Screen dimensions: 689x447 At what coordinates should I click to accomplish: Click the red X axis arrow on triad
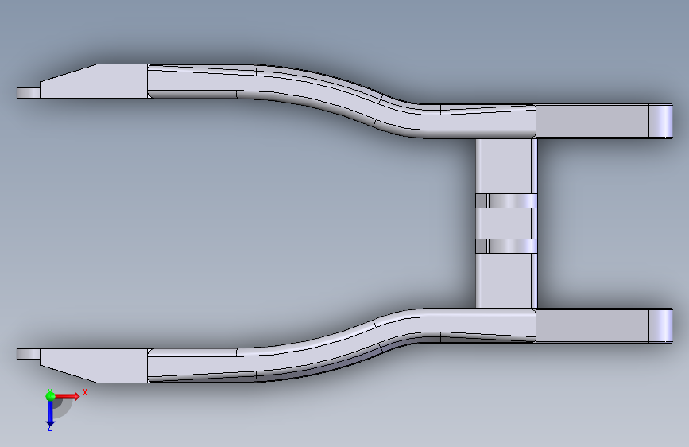67,396
